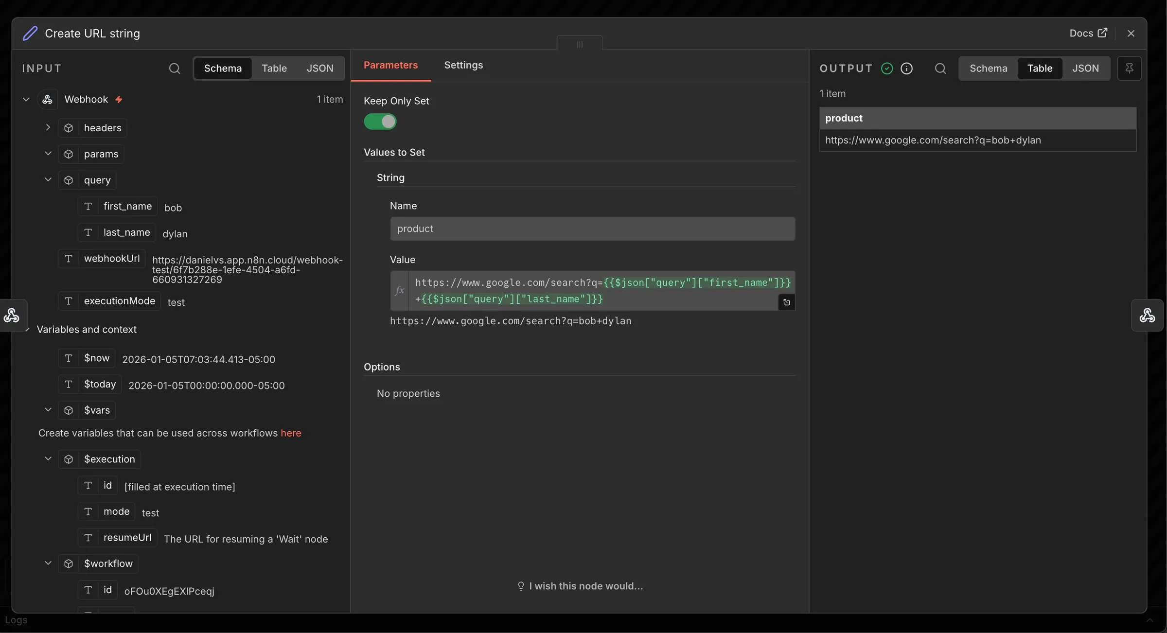Screen dimensions: 1167x633
Task: Collapse the $execution tree node
Action: 48,459
